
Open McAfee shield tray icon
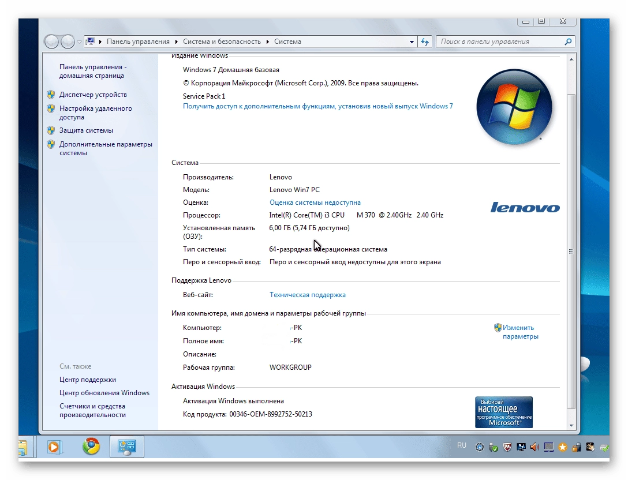tap(507, 447)
